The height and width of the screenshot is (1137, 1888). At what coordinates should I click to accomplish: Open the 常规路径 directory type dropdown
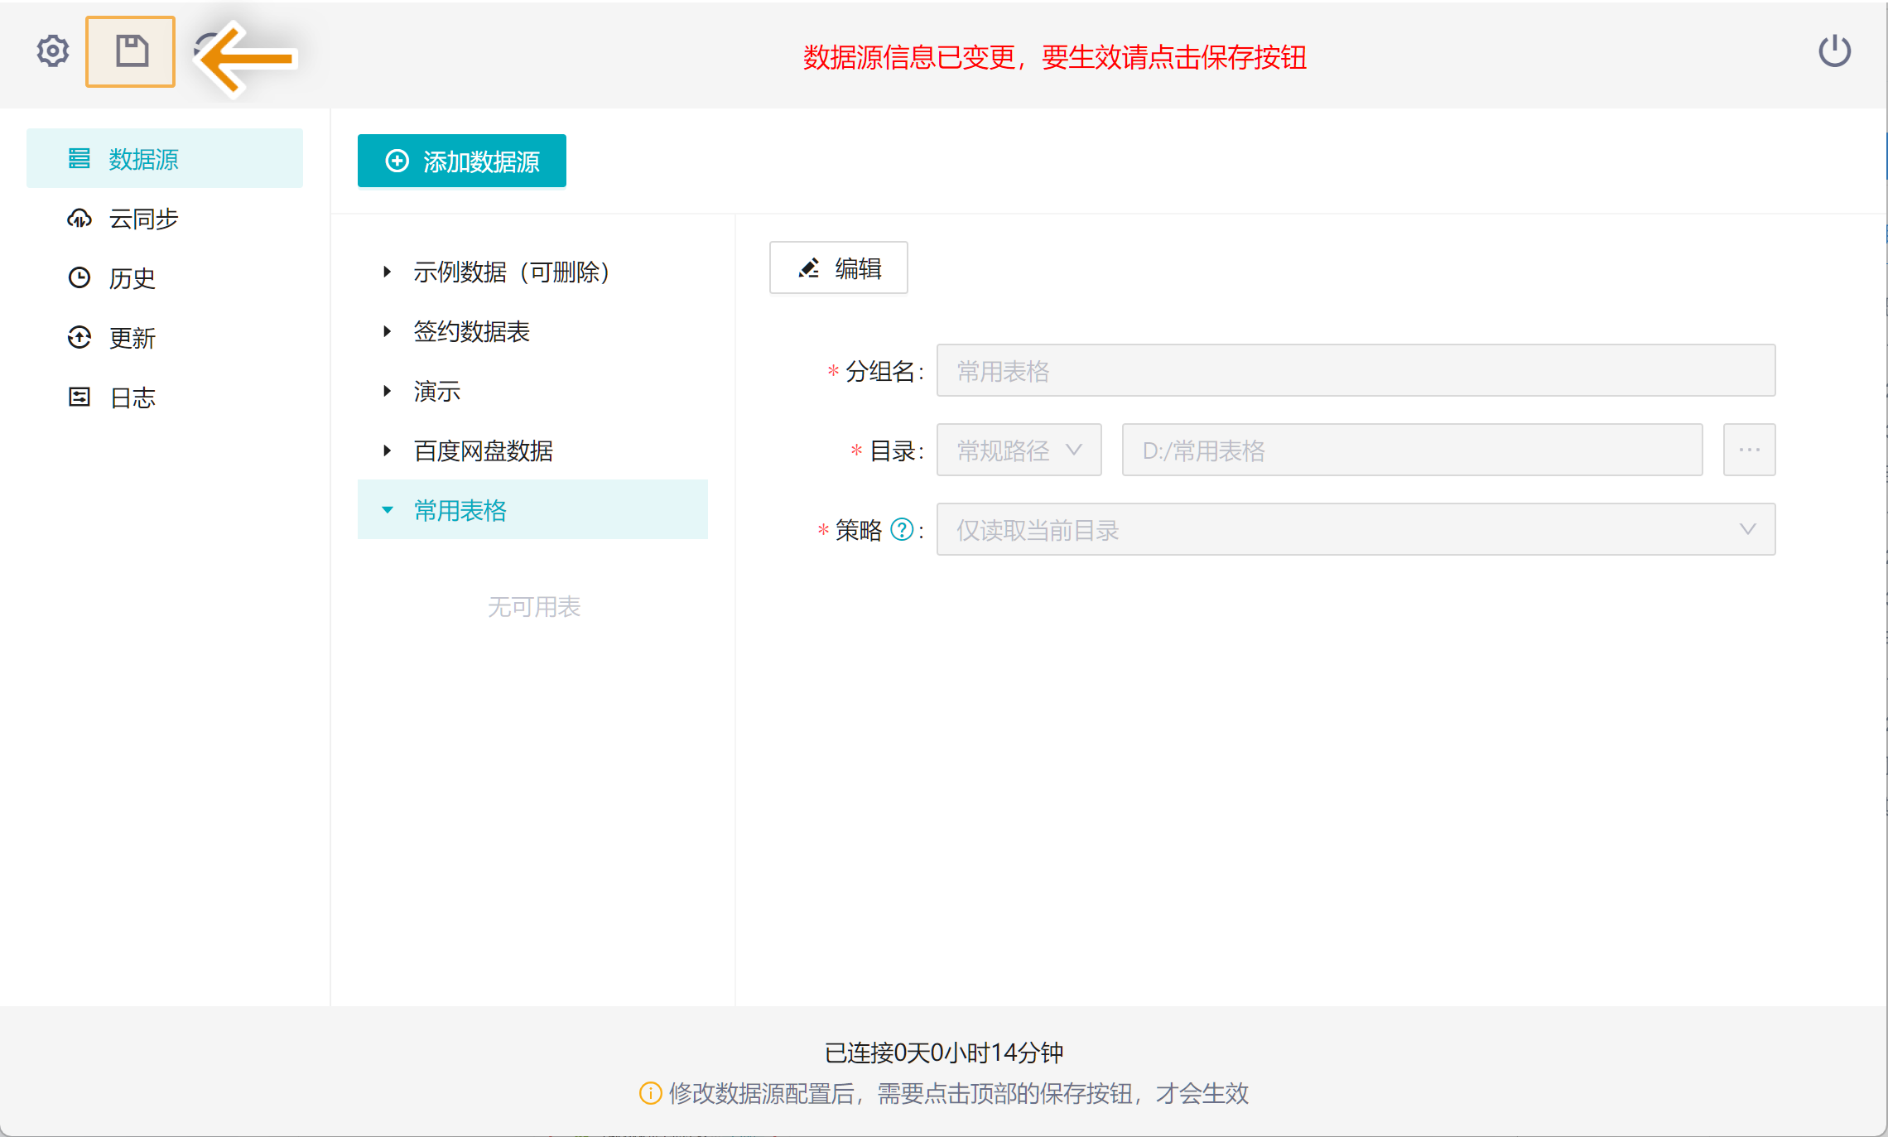pyautogui.click(x=1019, y=450)
